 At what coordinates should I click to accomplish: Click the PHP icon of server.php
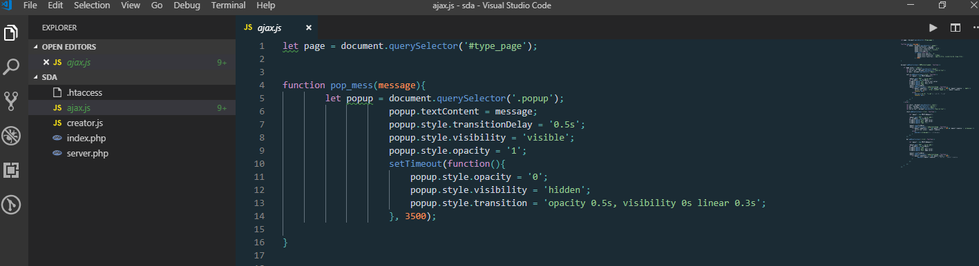coord(57,154)
